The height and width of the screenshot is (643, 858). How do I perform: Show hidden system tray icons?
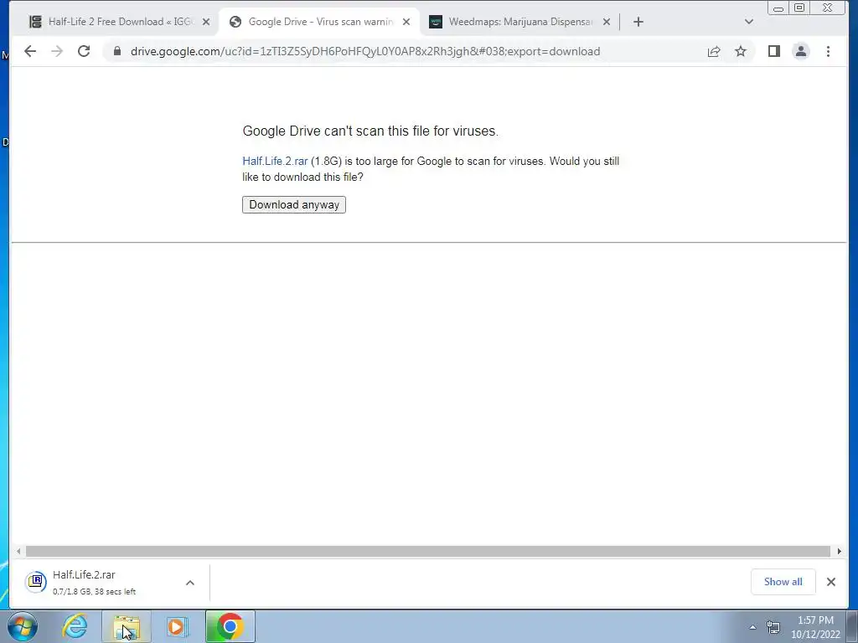click(x=752, y=627)
